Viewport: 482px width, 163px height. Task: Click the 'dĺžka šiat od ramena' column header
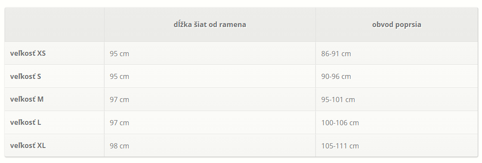210,24
